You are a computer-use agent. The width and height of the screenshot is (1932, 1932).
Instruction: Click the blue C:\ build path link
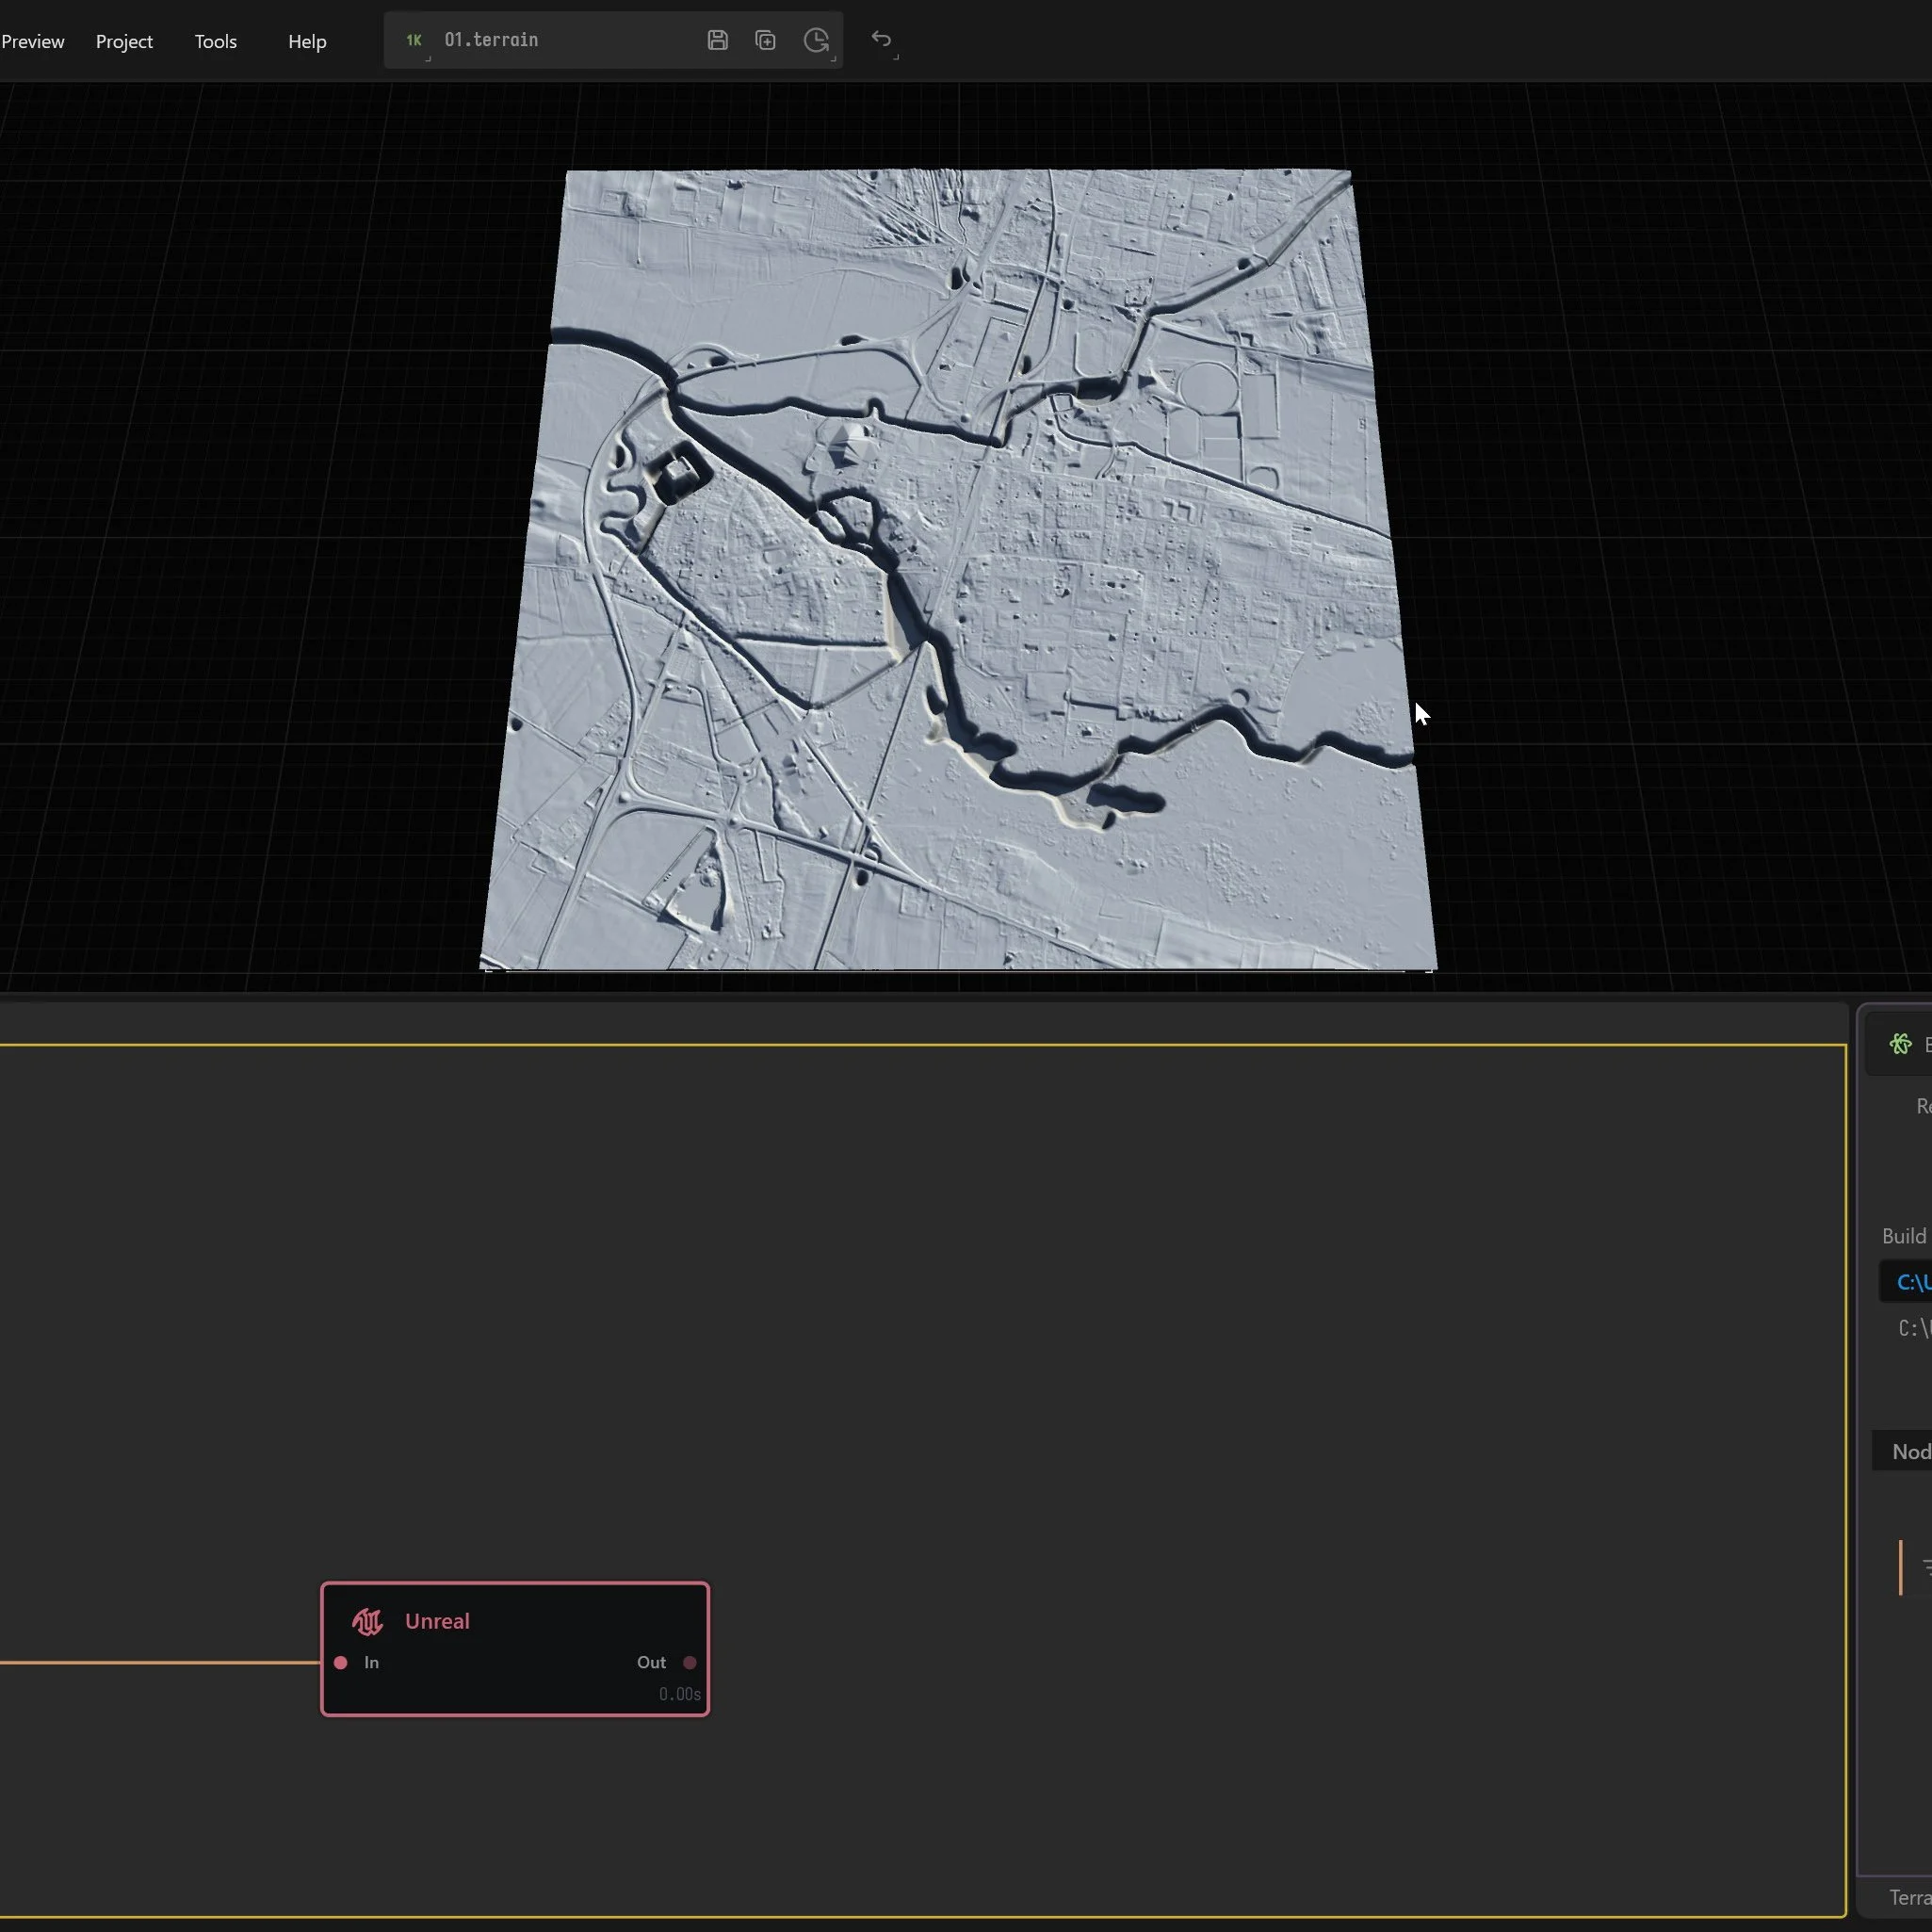point(1913,1282)
